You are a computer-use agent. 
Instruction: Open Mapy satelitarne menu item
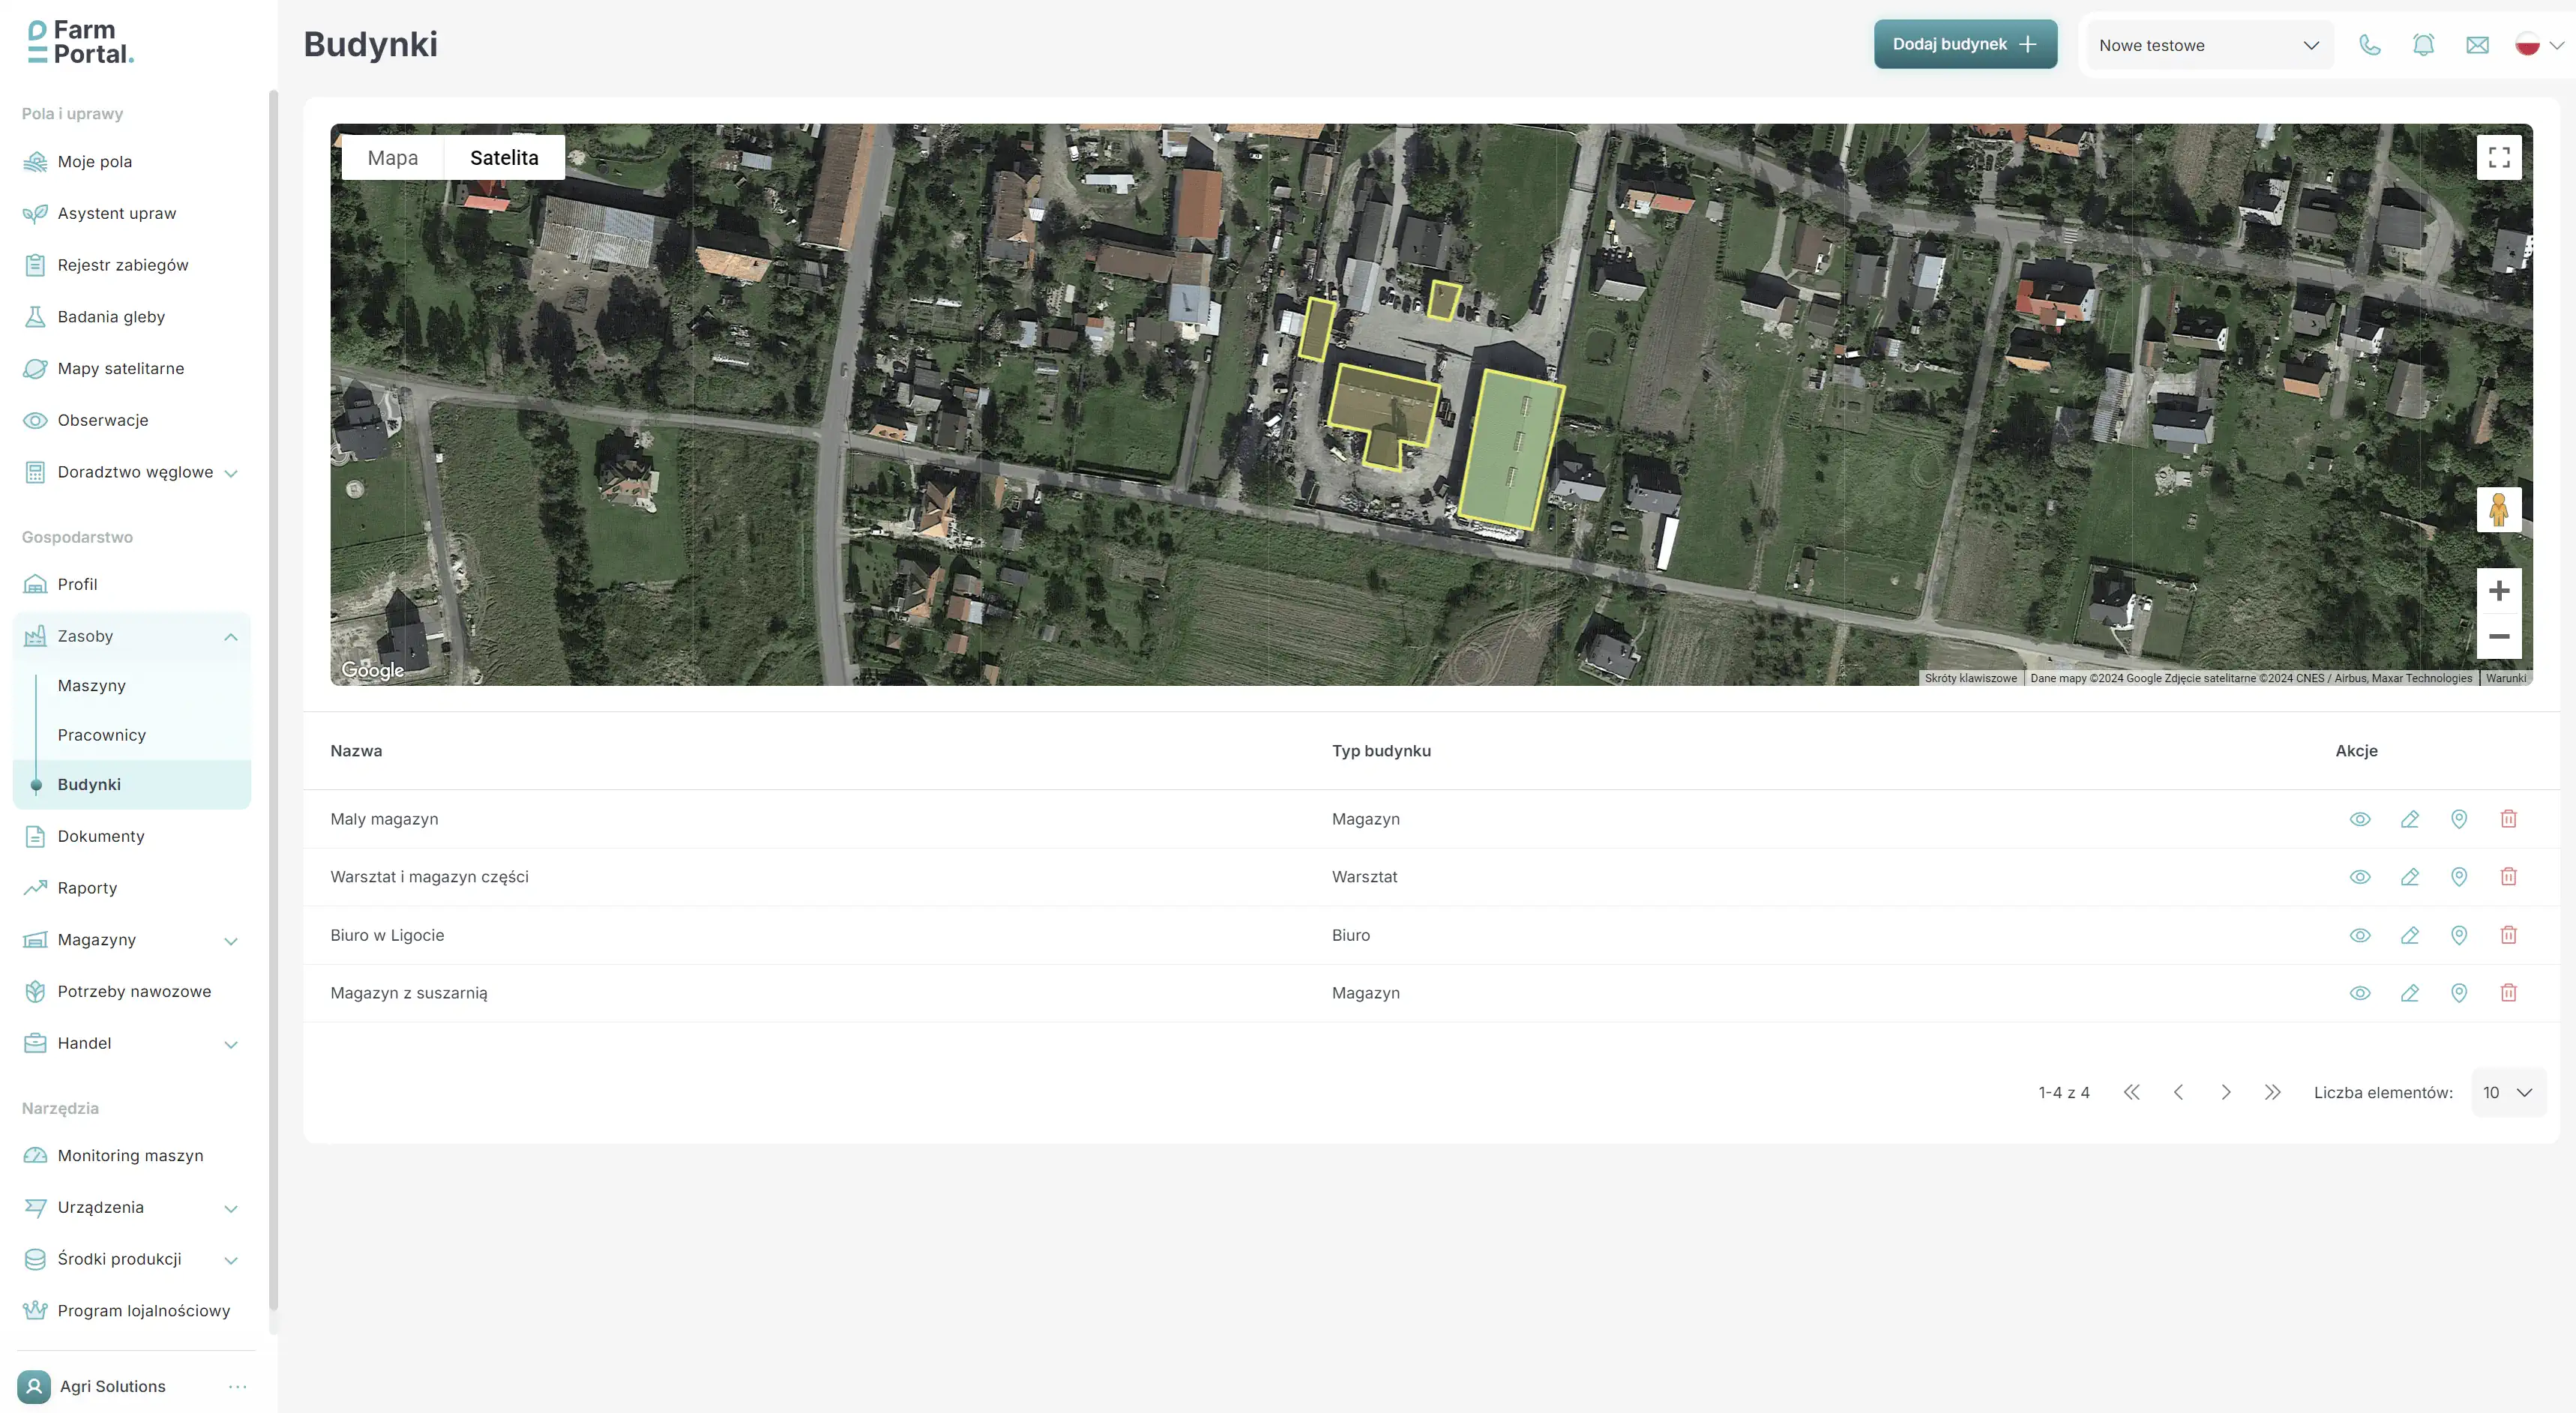coord(132,369)
